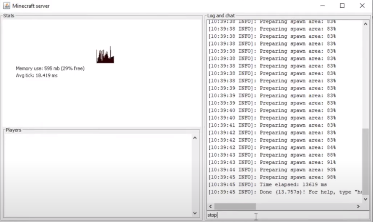Click the 10:39:41 spawn area log line
Viewport: 373px width, 222px height.
pos(272,125)
